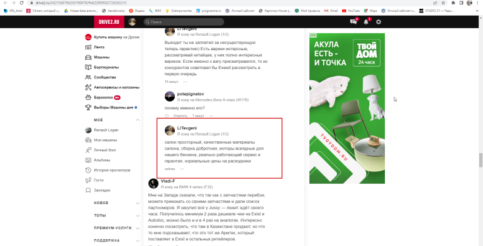Screen dimensions: 483x246
Task: Open more options on potapignatov's comment
Action: pos(211,116)
